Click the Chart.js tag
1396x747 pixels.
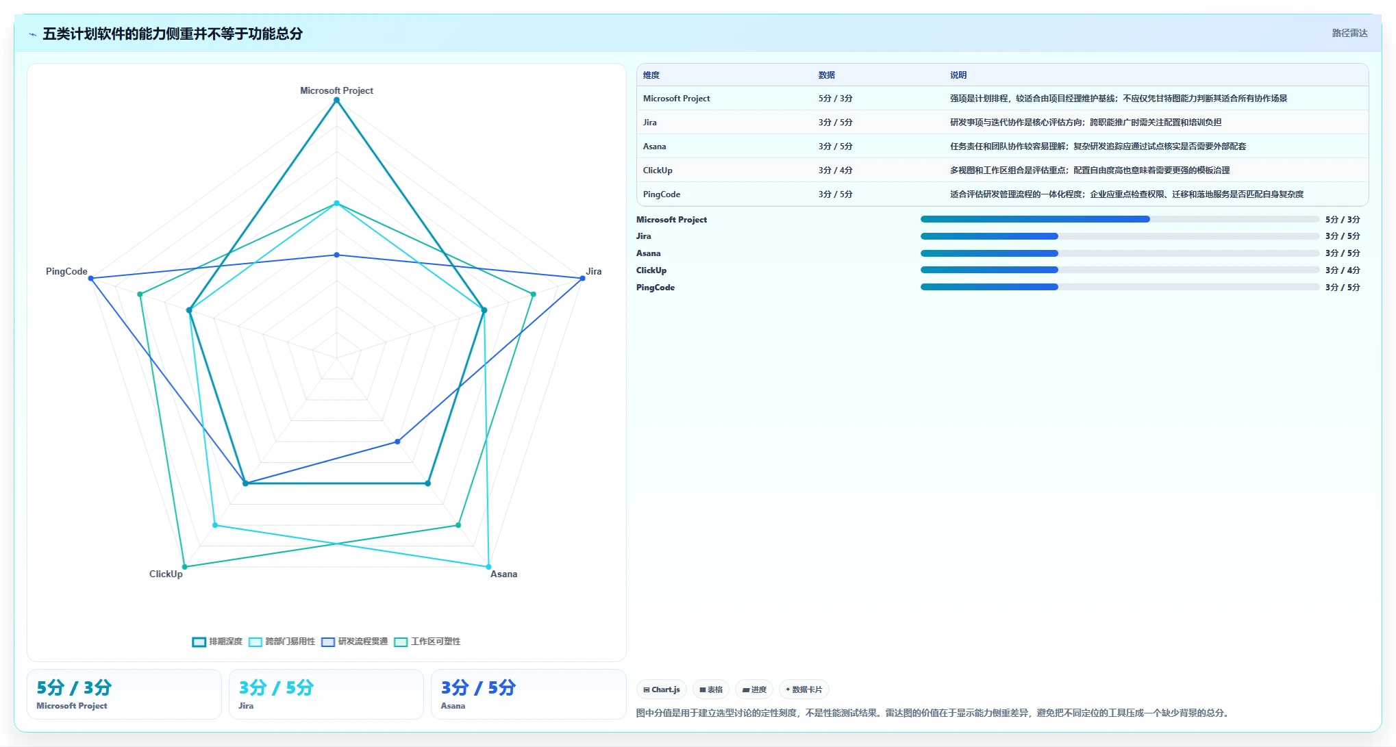tap(662, 689)
